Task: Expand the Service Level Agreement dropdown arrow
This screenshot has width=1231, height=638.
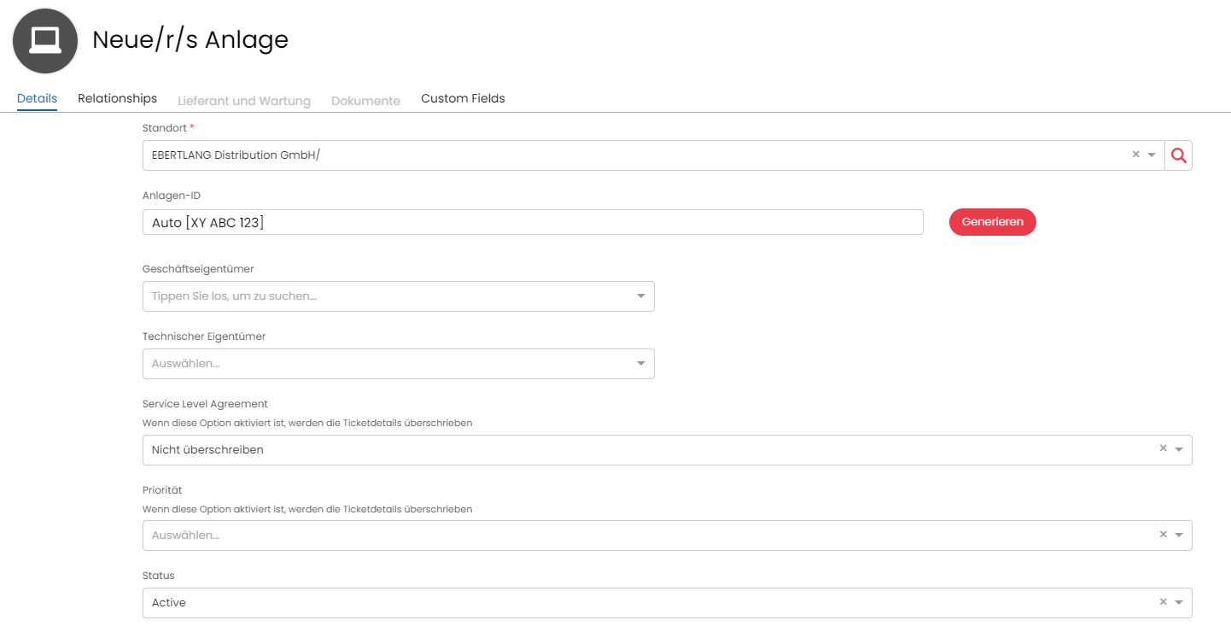Action: [x=1179, y=449]
